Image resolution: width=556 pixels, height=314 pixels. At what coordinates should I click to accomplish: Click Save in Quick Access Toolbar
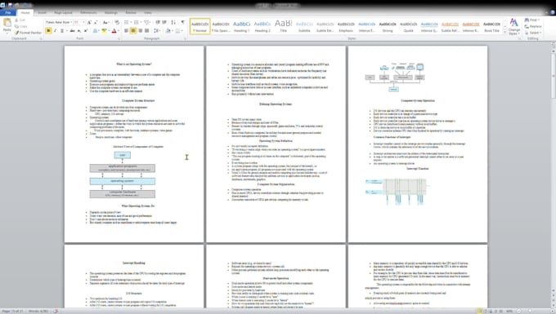click(x=10, y=6)
